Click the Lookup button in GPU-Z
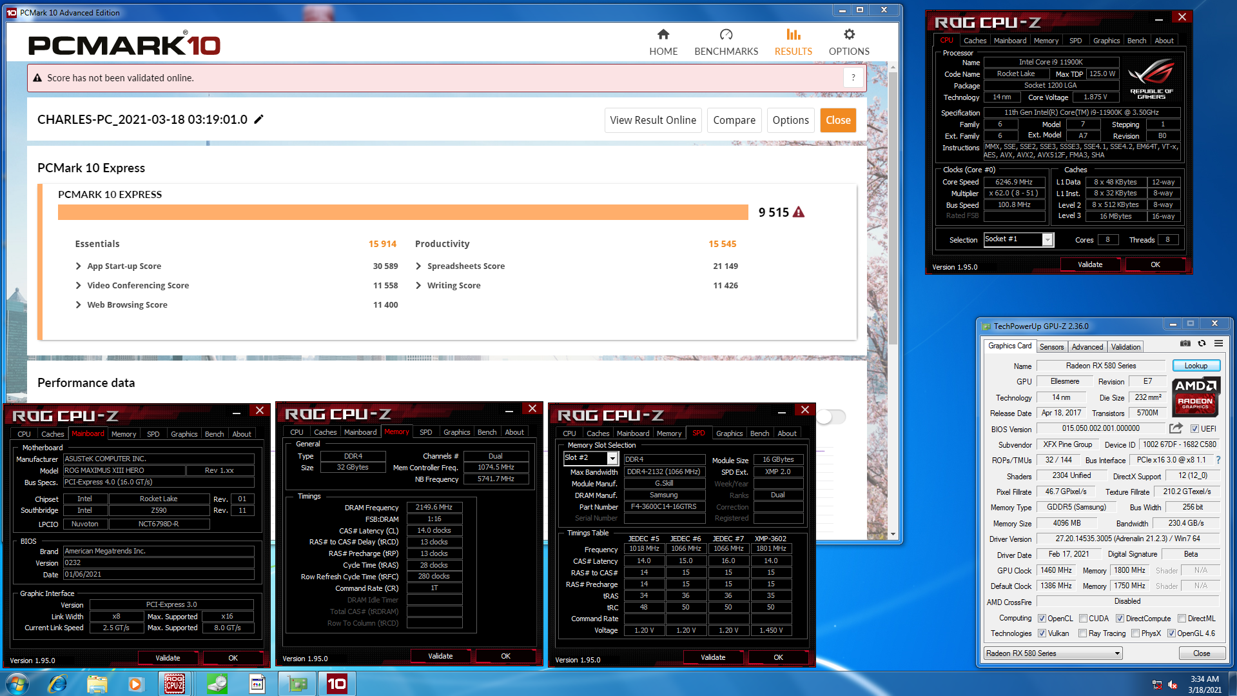The width and height of the screenshot is (1237, 696). pyautogui.click(x=1196, y=366)
